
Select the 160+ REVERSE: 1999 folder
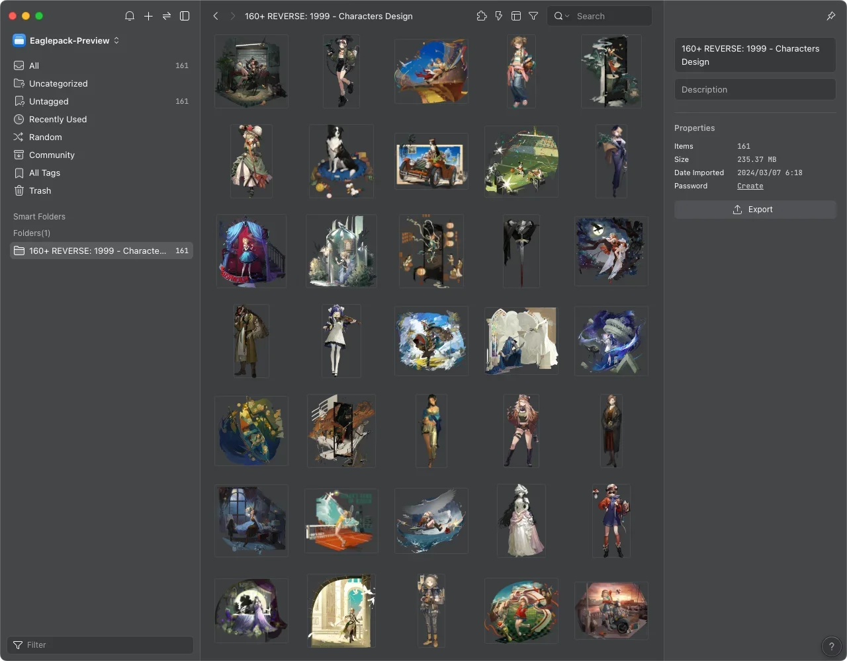[x=101, y=251]
